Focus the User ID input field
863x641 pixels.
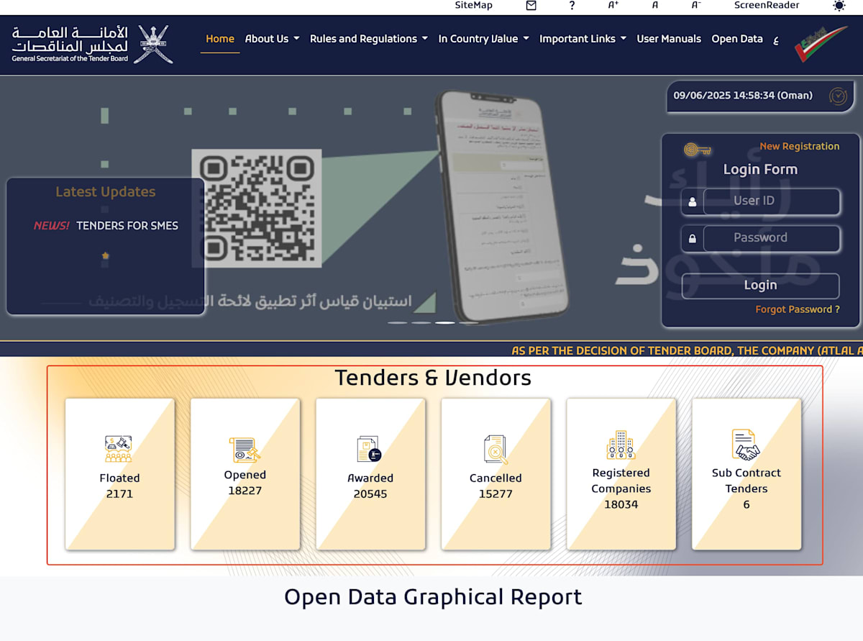pos(772,201)
